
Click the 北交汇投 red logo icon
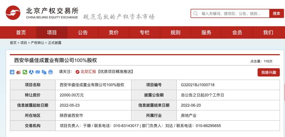point(77,72)
